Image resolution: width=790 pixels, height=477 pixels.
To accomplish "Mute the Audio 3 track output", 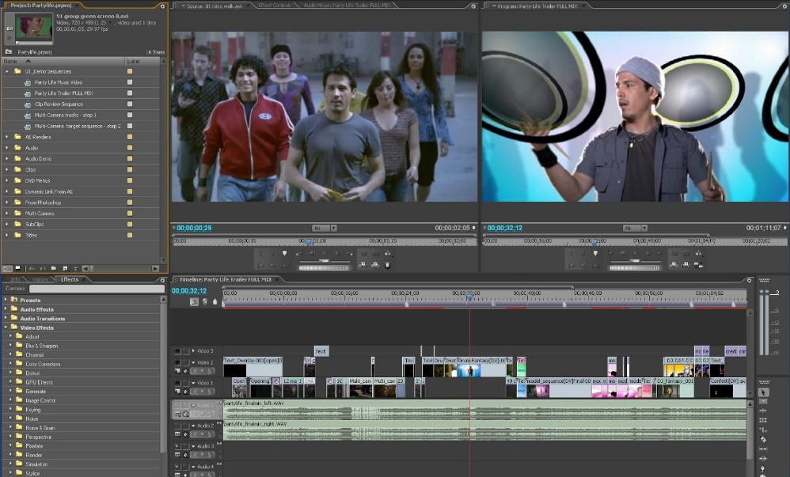I will [177, 446].
